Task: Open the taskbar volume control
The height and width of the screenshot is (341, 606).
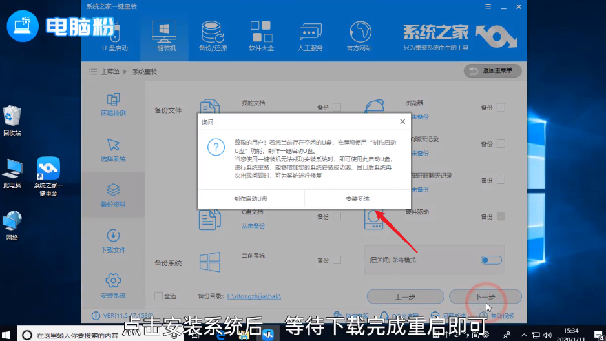Action: (547, 335)
